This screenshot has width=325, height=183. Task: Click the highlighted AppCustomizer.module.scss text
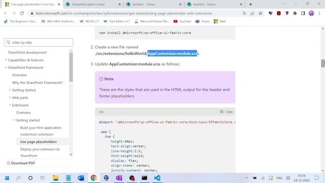(x=172, y=53)
